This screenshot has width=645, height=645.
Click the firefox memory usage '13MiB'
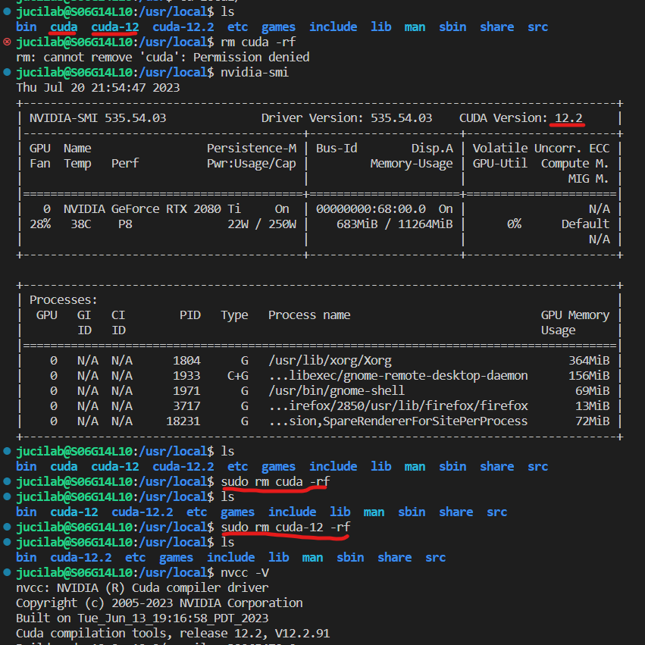point(593,406)
